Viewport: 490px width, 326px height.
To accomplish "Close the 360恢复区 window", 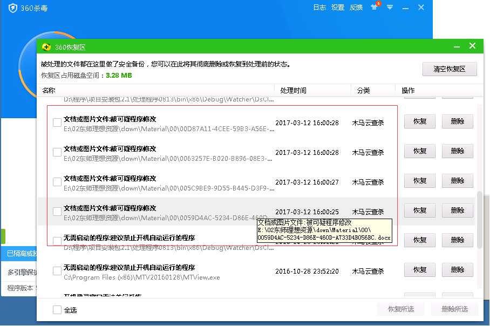I will pyautogui.click(x=473, y=46).
